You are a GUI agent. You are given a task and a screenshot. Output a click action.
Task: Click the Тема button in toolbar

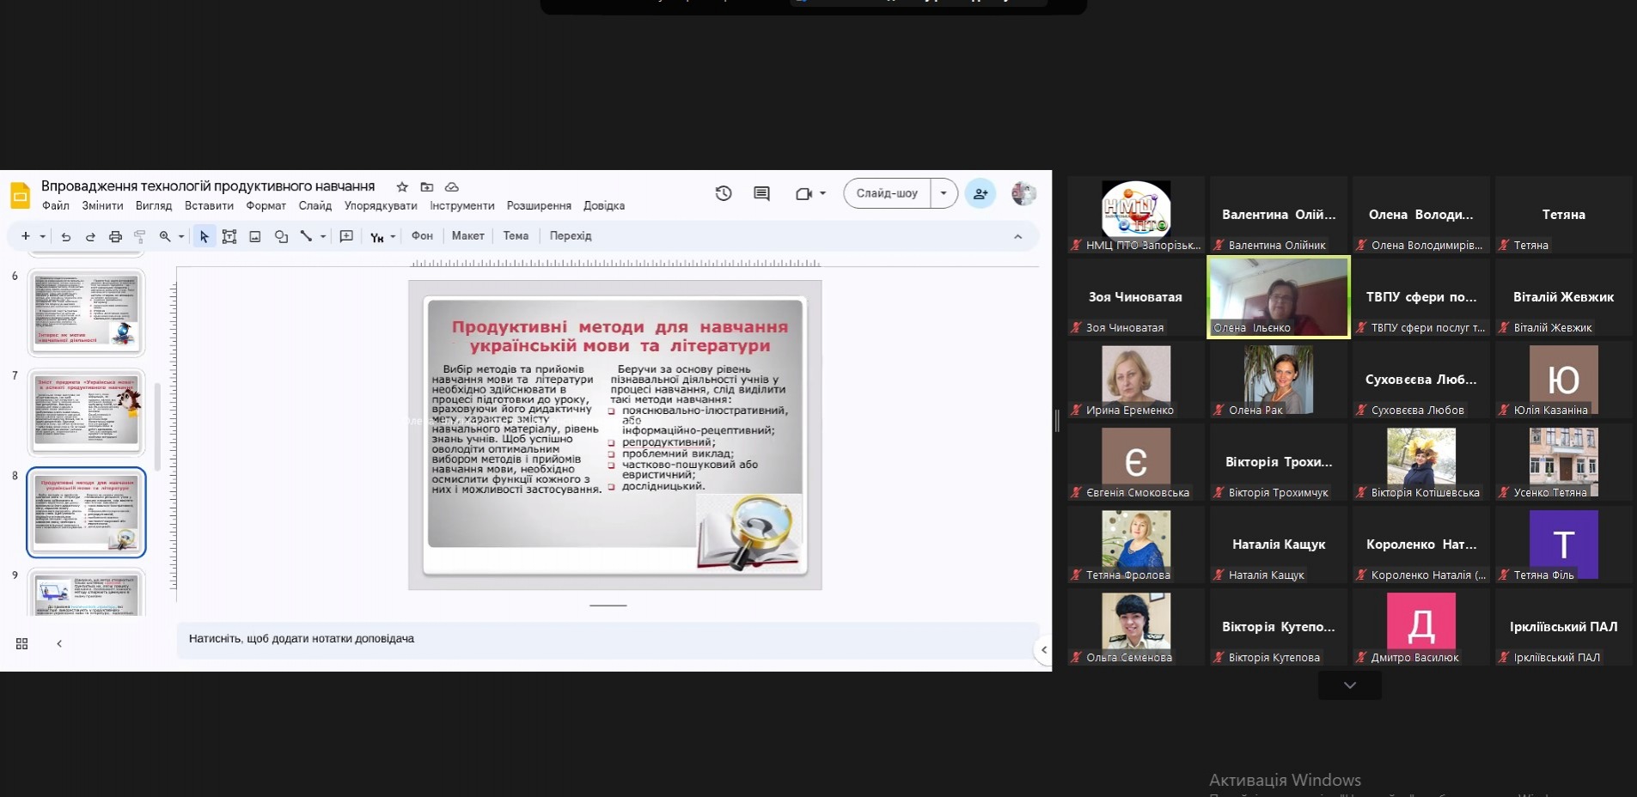516,236
